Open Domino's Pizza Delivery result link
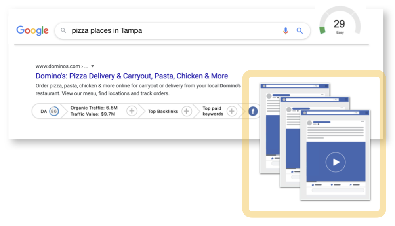395x226 pixels. (x=132, y=76)
